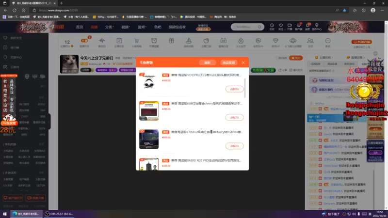This screenshot has height=218, width=388.
Task: Open the broadcast reminder alarm clock icon
Action: click(154, 41)
